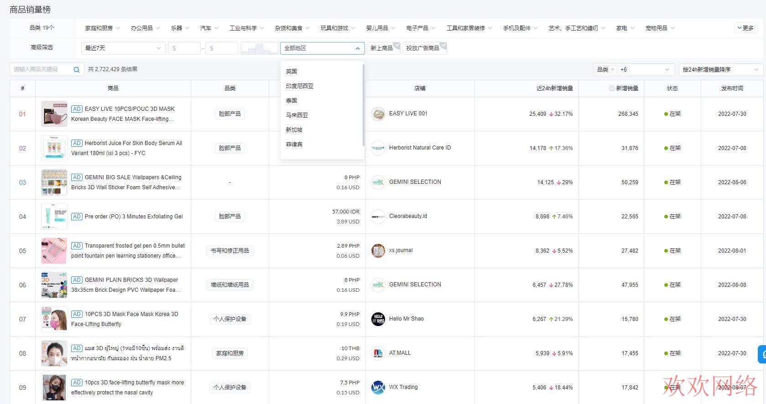Image resolution: width=766 pixels, height=404 pixels.
Task: Open EASY LIVE 001 store avatar
Action: [378, 114]
